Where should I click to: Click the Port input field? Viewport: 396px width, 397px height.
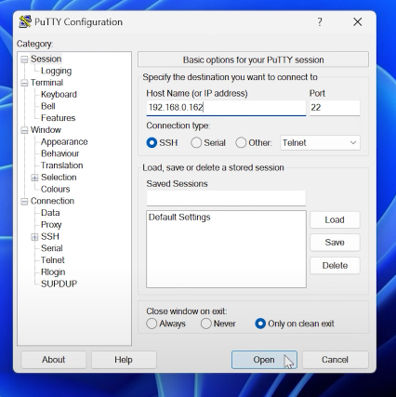[335, 108]
